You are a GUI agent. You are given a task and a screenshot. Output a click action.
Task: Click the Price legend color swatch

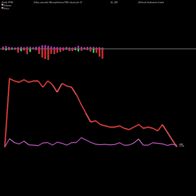(2, 8)
